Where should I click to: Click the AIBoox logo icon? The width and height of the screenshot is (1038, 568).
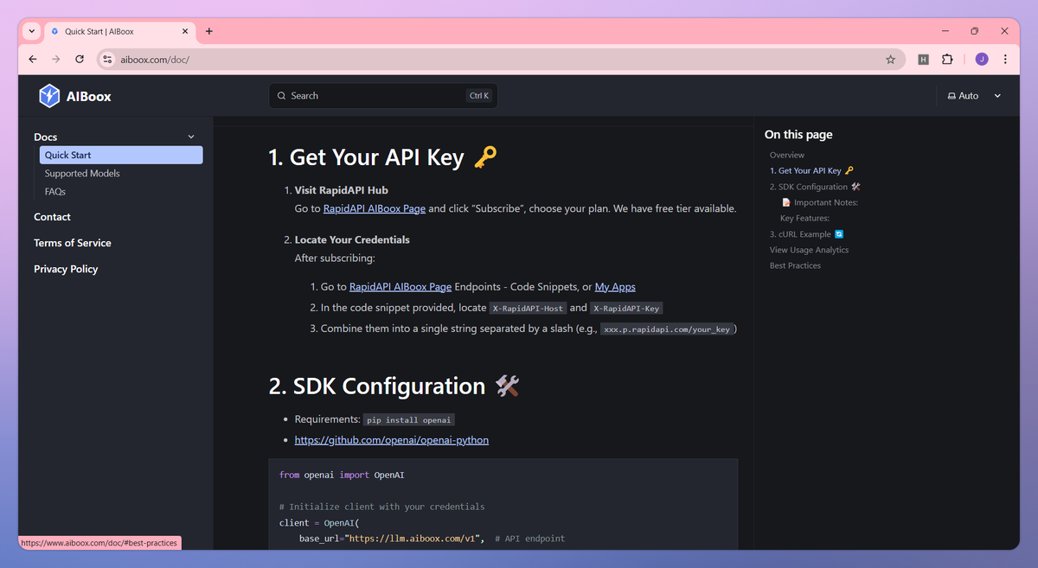tap(49, 96)
